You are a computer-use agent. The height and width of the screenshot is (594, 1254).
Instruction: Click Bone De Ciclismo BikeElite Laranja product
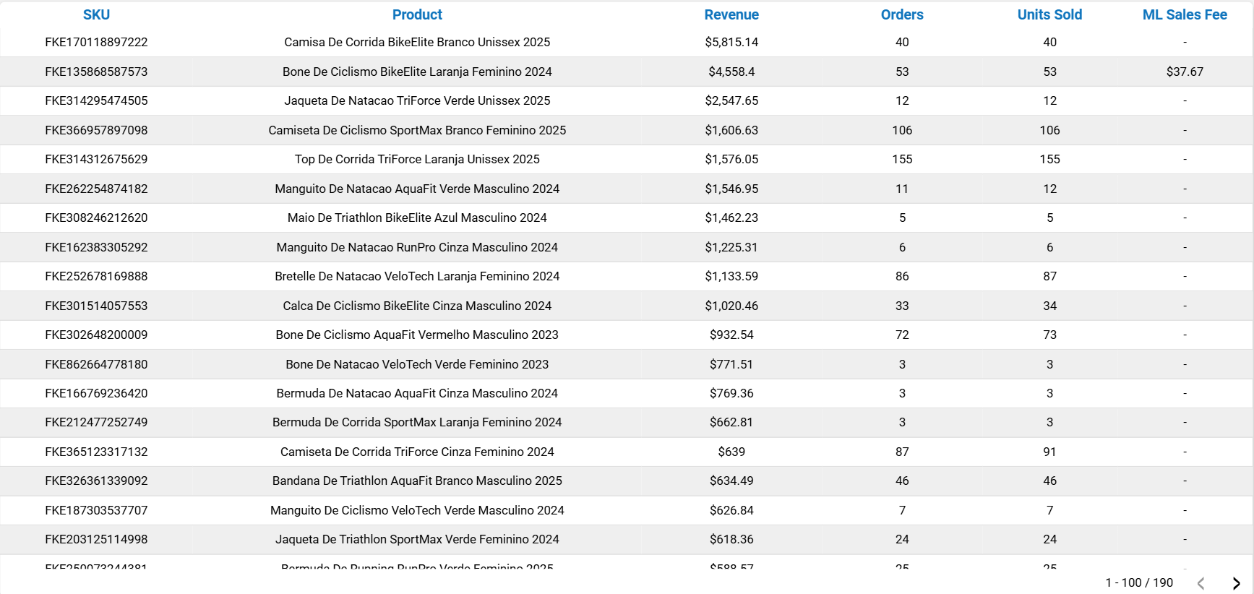(x=417, y=72)
